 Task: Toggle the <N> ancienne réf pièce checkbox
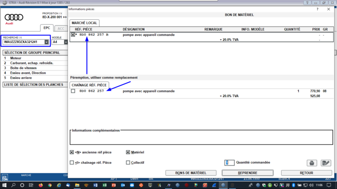pyautogui.click(x=72, y=152)
